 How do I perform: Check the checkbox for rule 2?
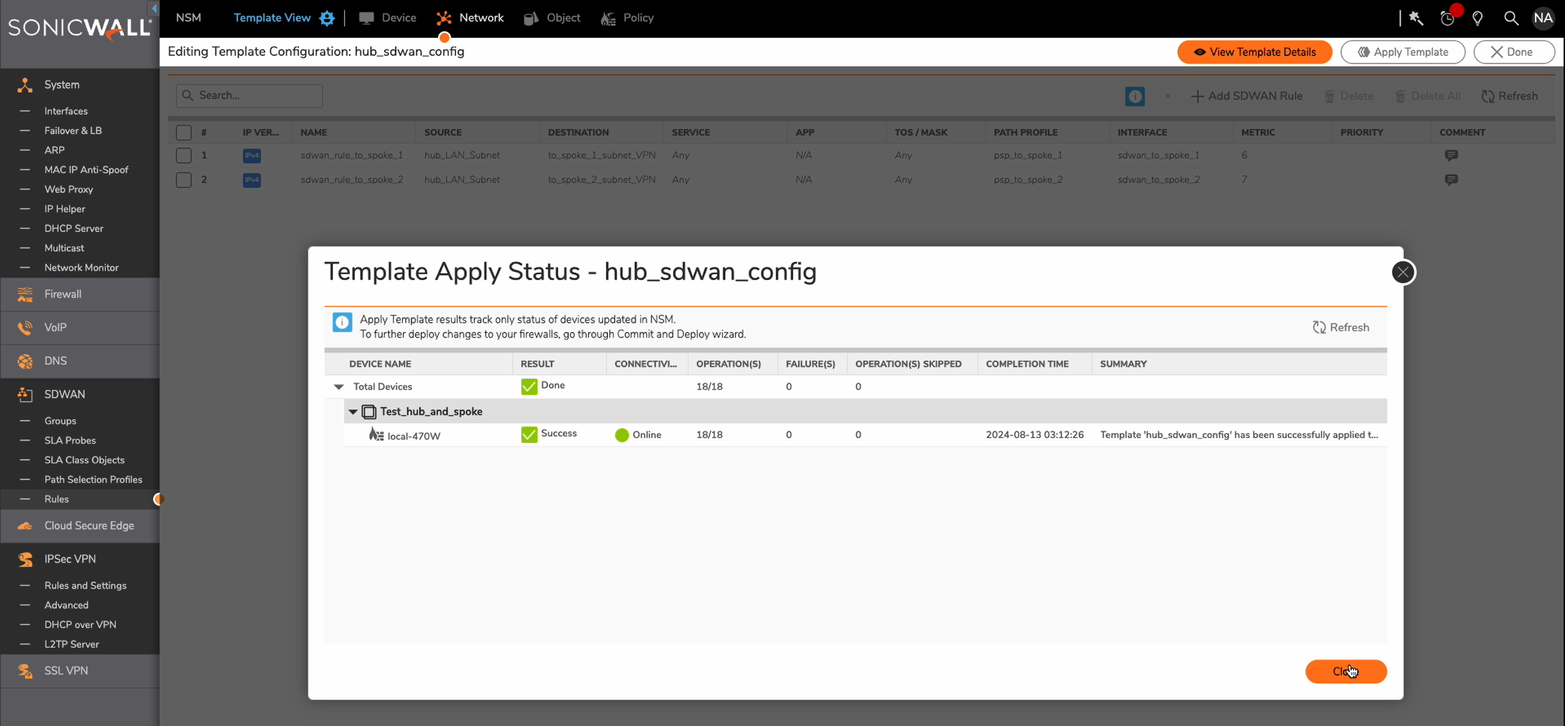pos(183,180)
